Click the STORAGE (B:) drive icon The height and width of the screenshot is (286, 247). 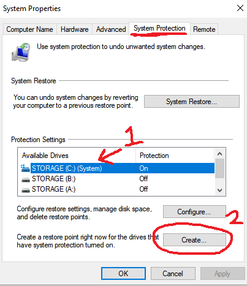pyautogui.click(x=26, y=179)
